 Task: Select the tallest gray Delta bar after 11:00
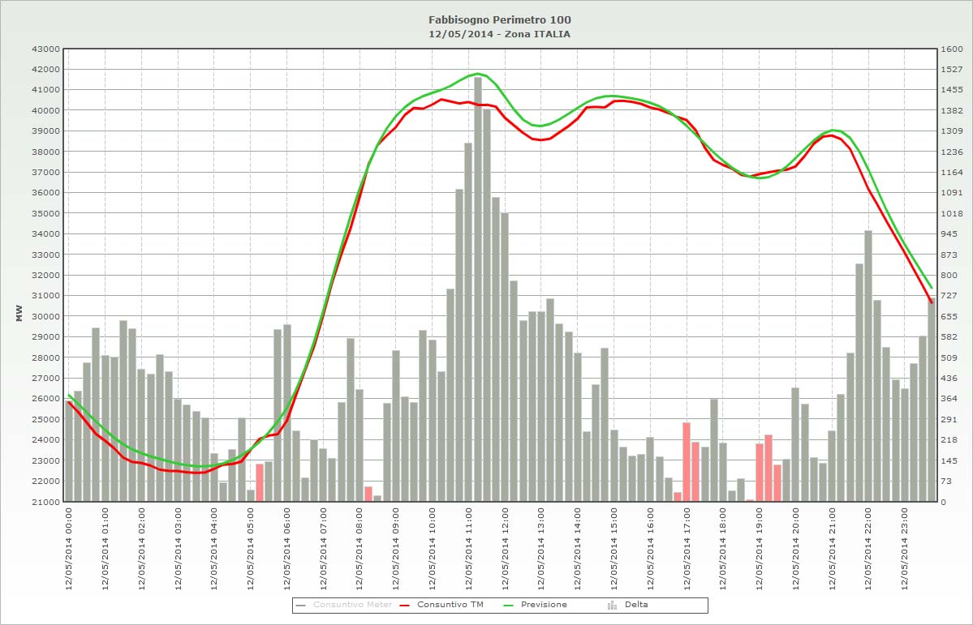point(478,284)
